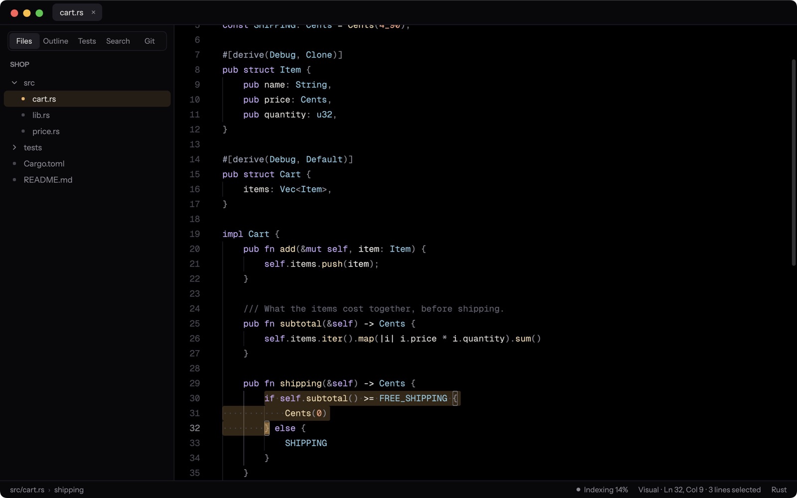Click 'pub struct Item' on line 8

point(262,69)
